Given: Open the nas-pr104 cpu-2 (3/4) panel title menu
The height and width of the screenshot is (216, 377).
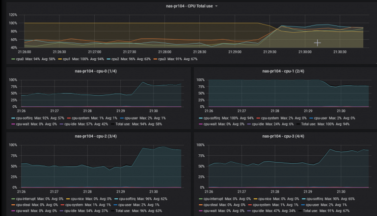Looking at the screenshot, I should [x=96, y=136].
